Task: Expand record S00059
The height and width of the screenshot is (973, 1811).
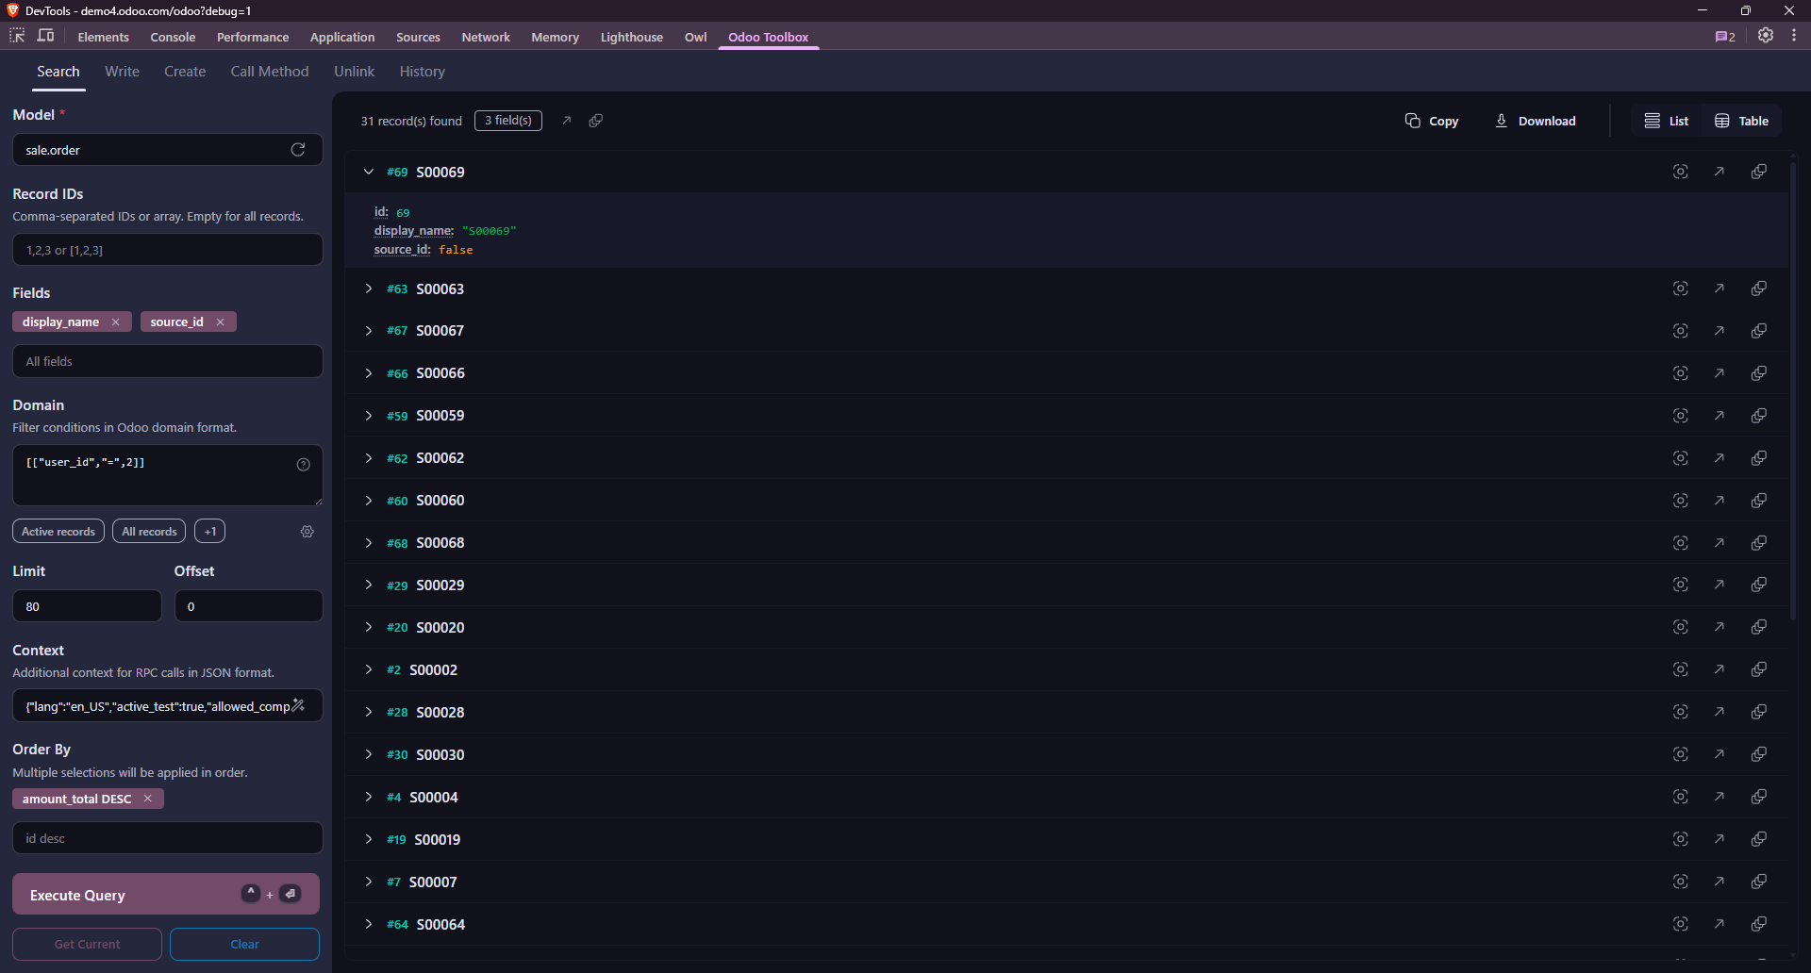Action: (368, 415)
